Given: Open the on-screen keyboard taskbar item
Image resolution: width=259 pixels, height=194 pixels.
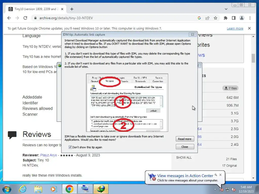Looking at the screenshot, I should click(x=85, y=189).
